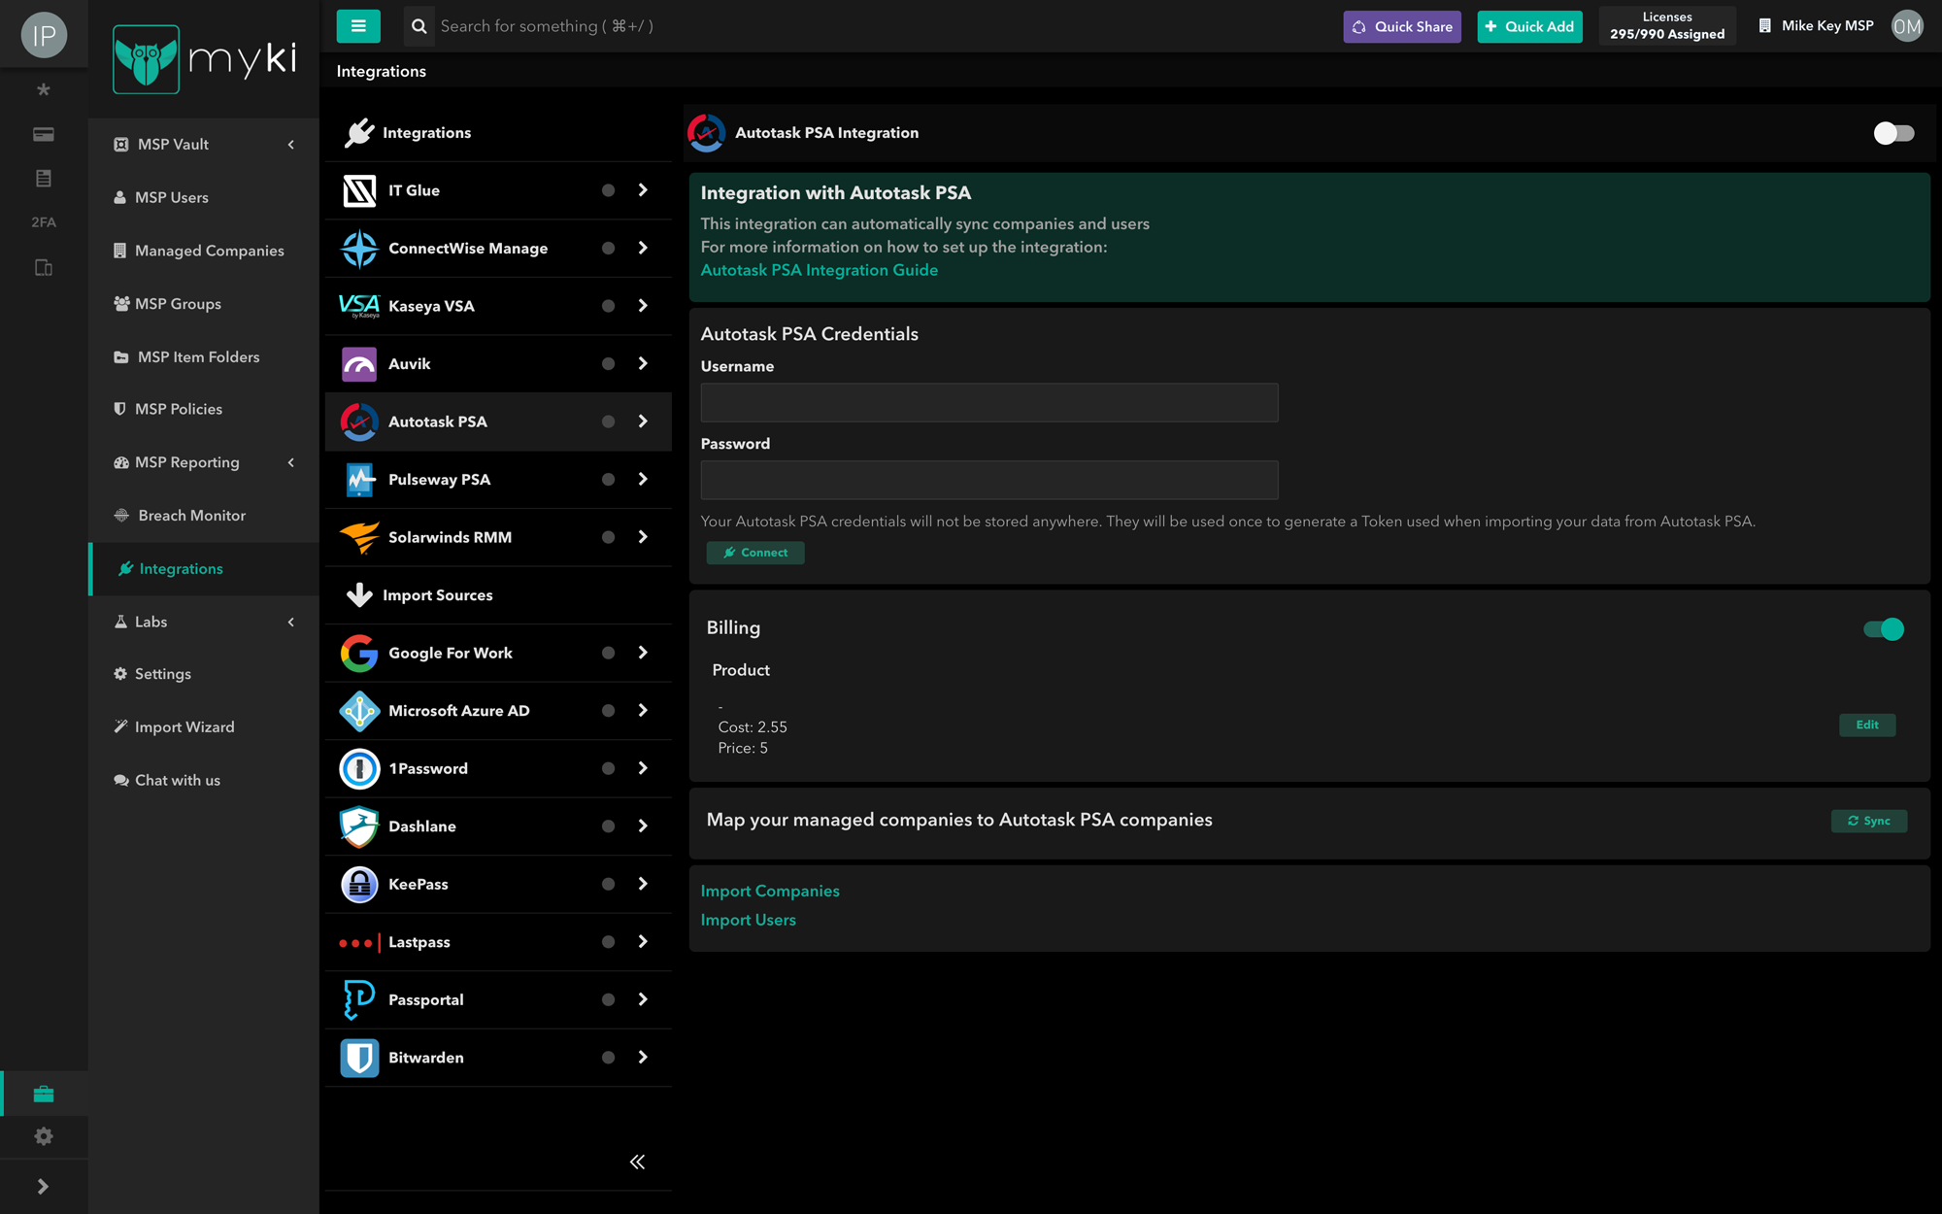Click the Connect button
Screen dimensions: 1942x1214
click(755, 553)
